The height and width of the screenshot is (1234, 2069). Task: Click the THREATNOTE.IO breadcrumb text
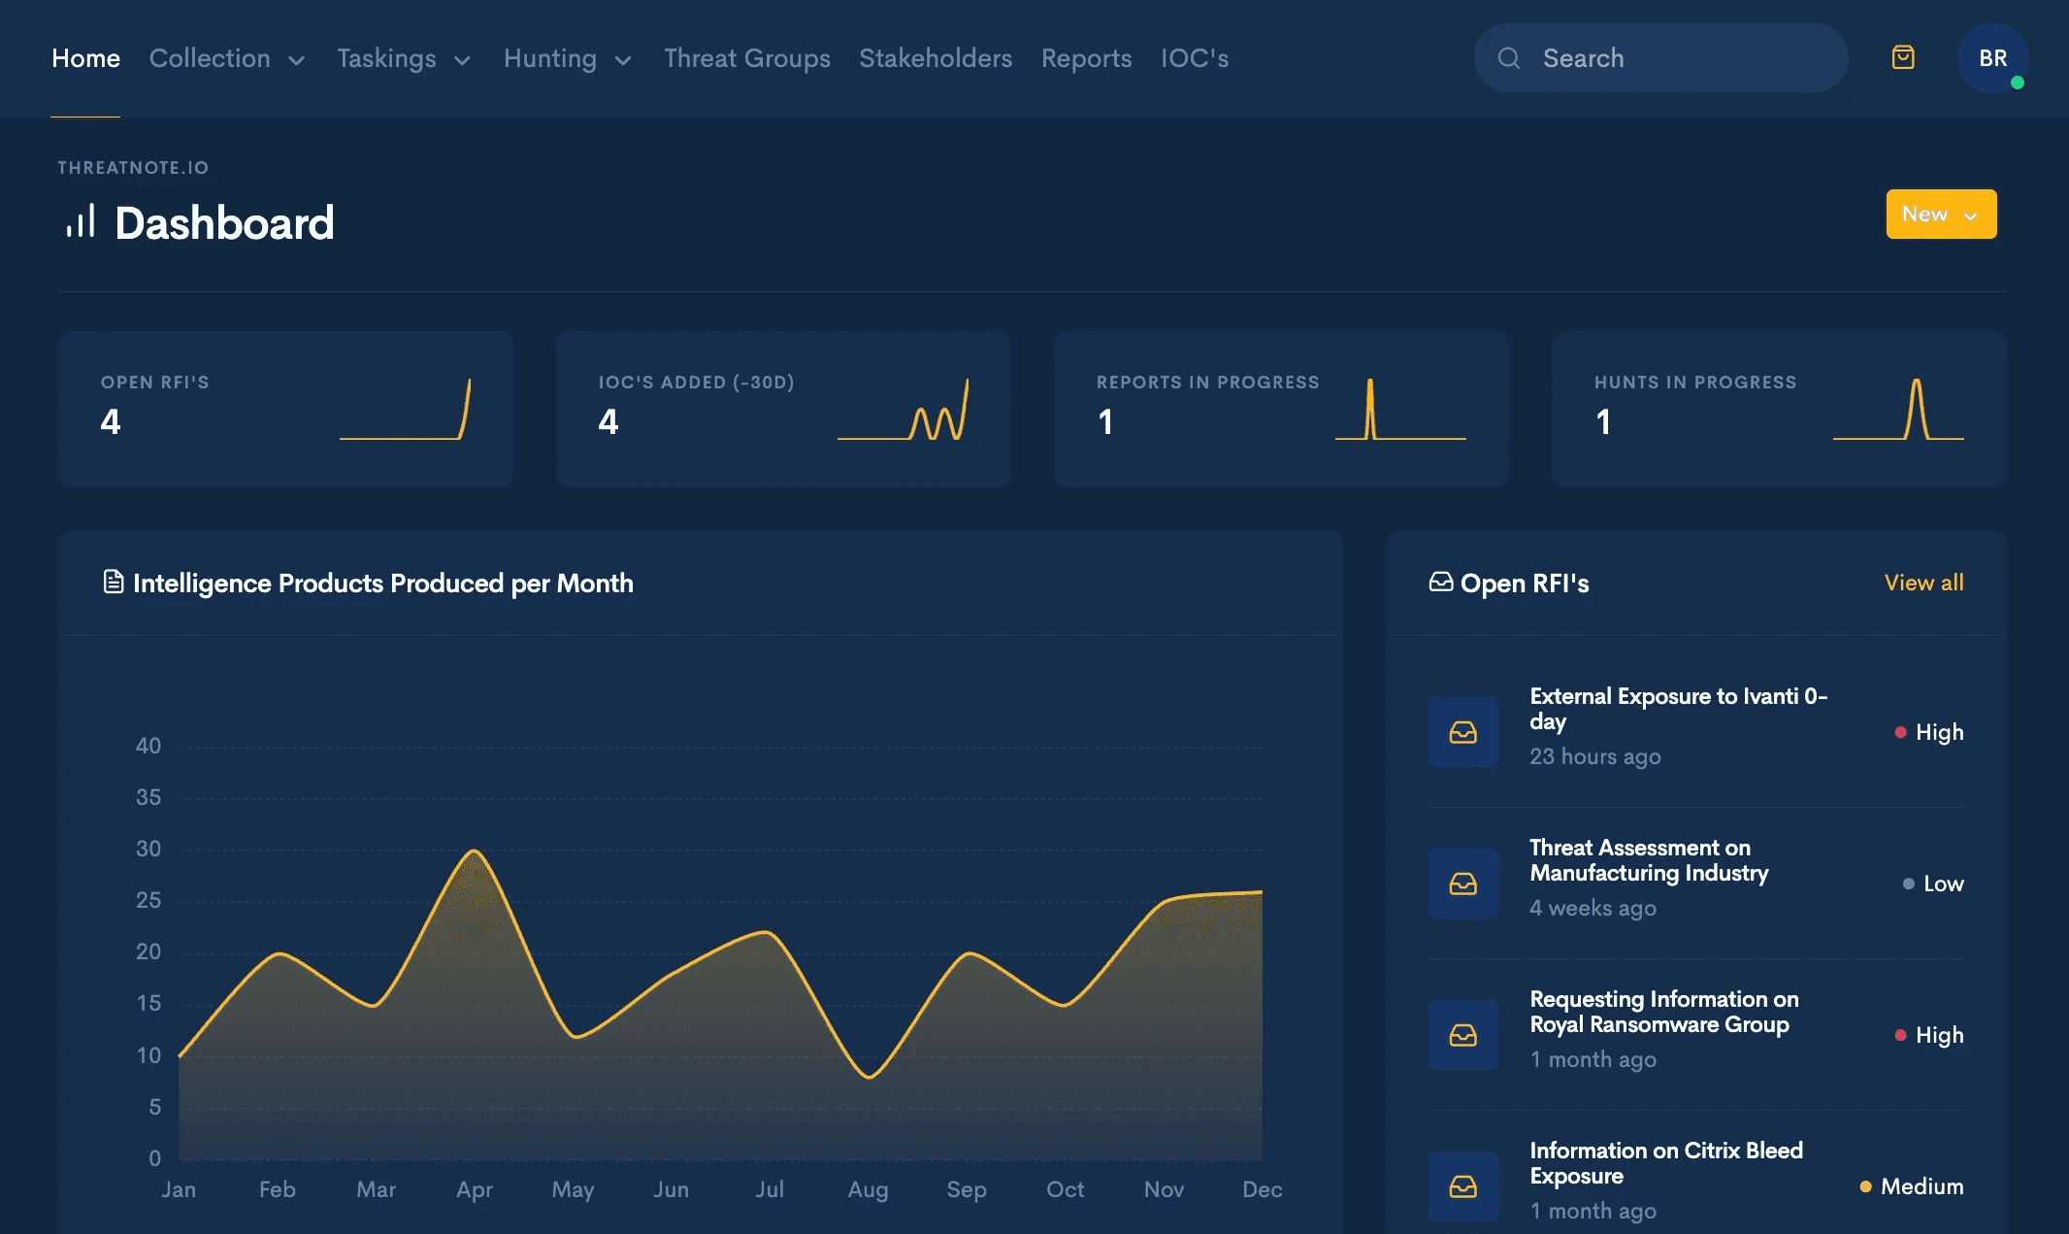coord(133,168)
